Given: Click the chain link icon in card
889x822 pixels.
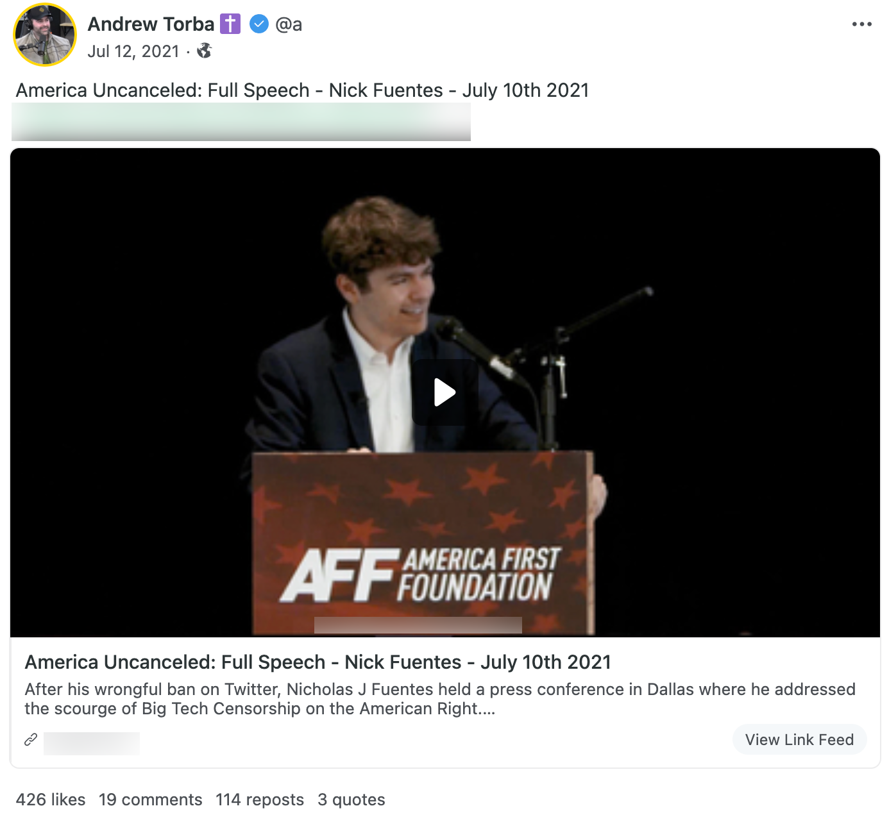Looking at the screenshot, I should 31,740.
